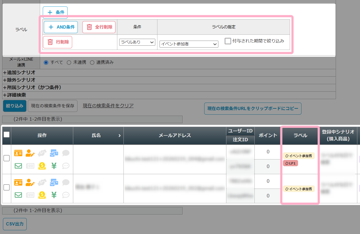Click the orange edit-person icon in the LP1 row
360x234 pixels.
click(x=30, y=153)
